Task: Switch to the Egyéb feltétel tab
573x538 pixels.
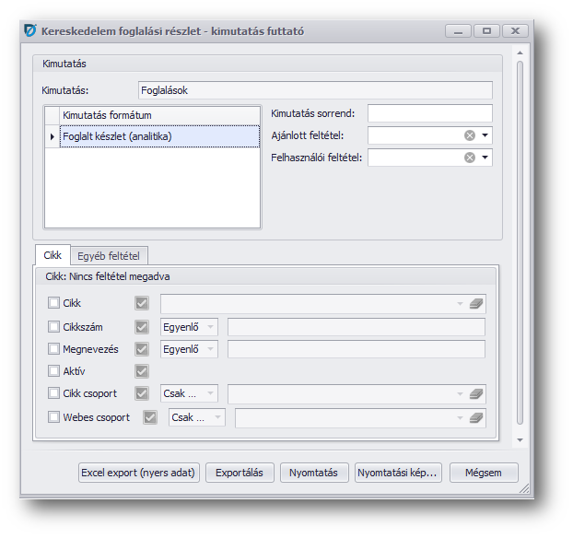Action: click(108, 255)
